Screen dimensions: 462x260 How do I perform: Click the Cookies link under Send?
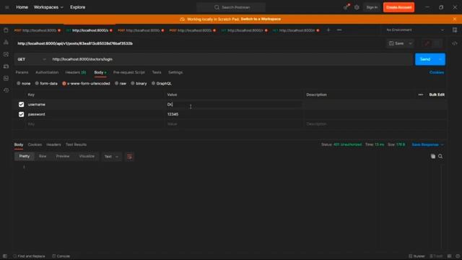437,72
